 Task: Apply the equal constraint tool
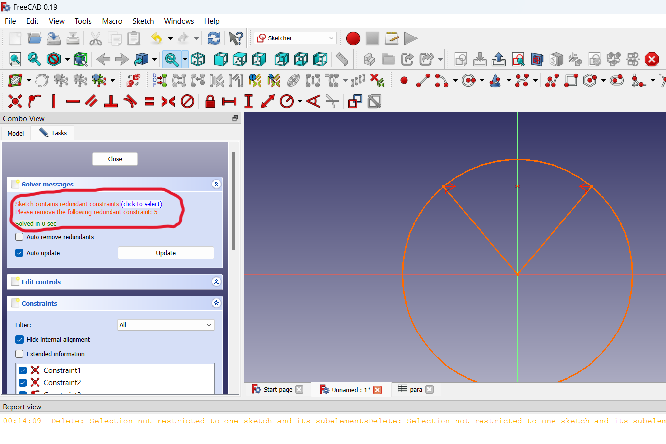(149, 101)
